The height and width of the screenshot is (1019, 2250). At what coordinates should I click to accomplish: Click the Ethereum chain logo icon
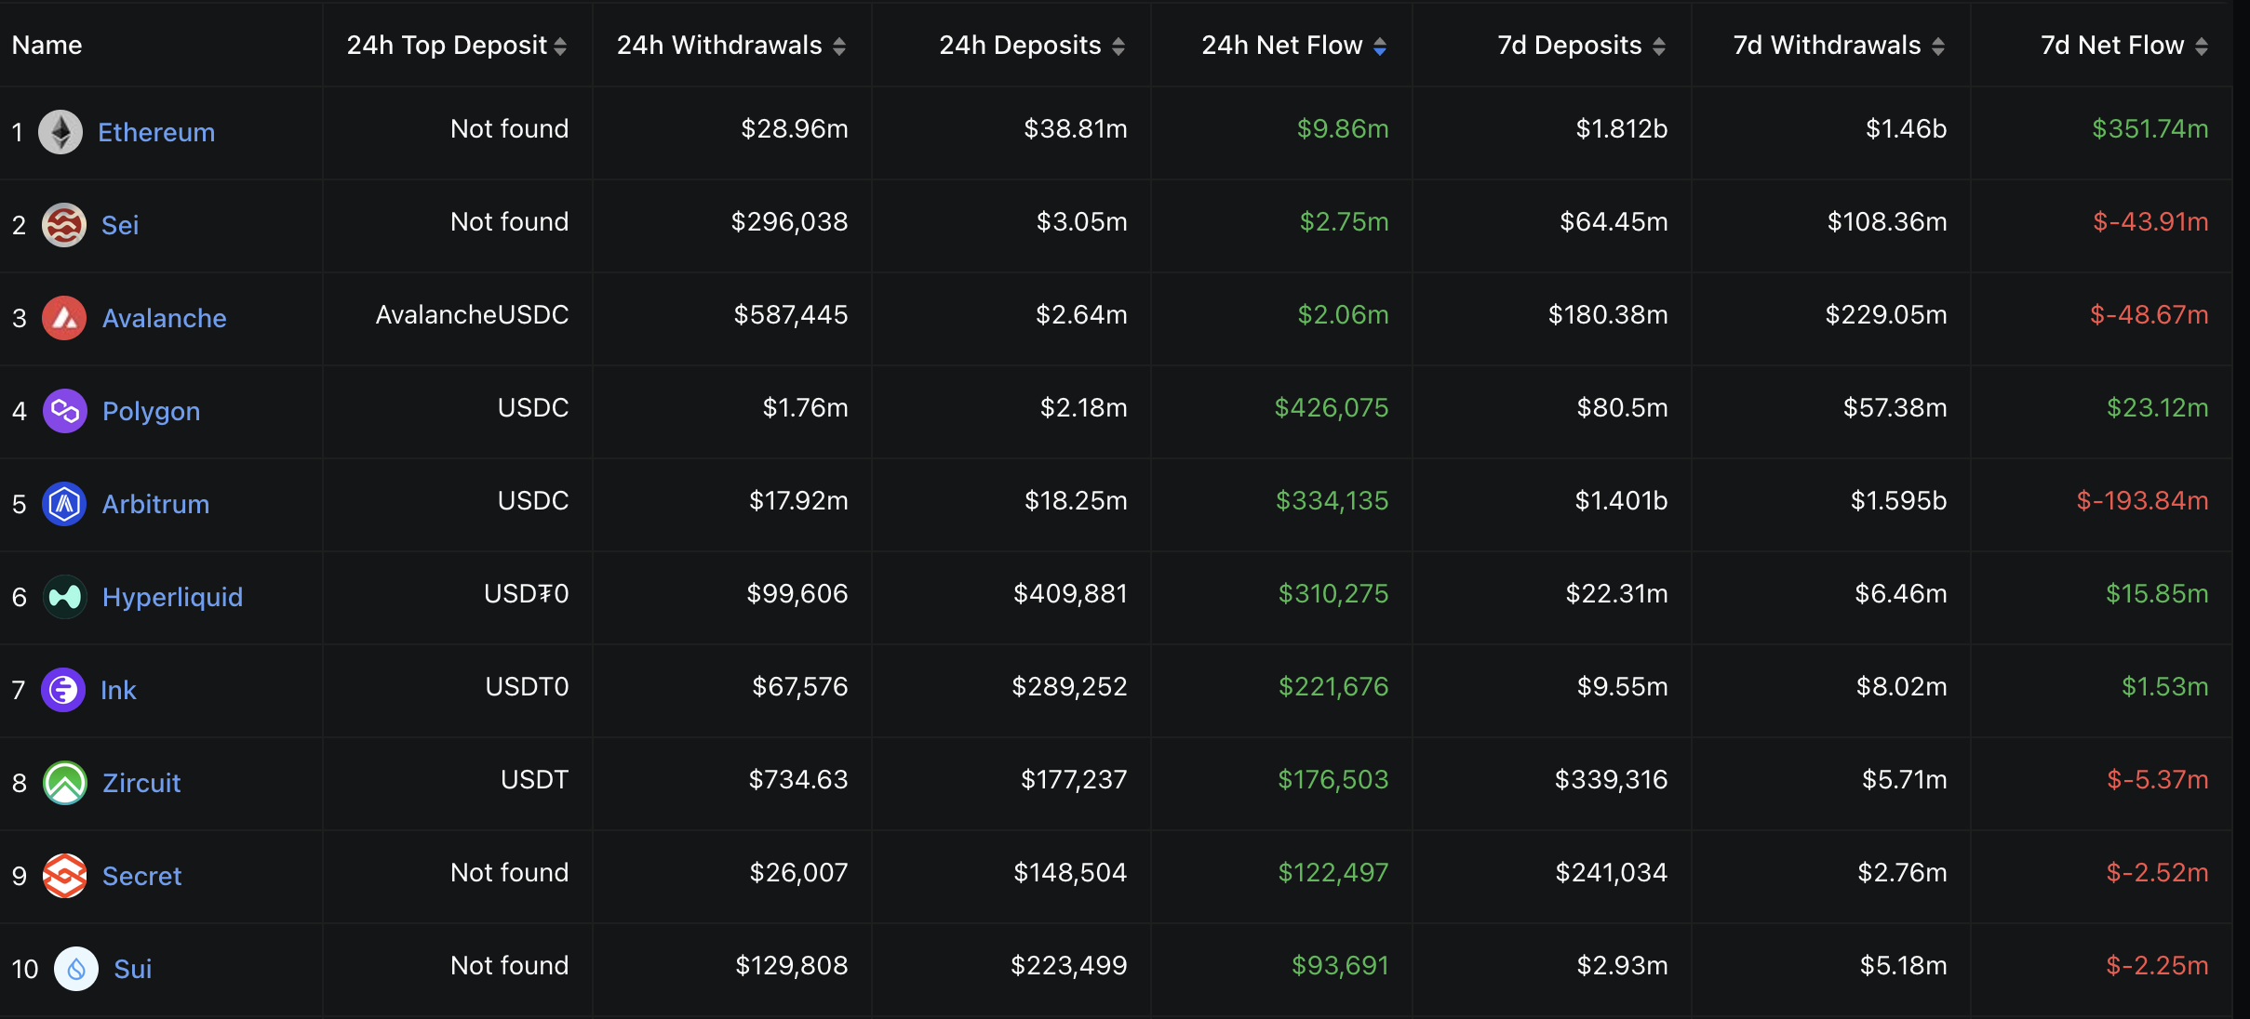[60, 132]
